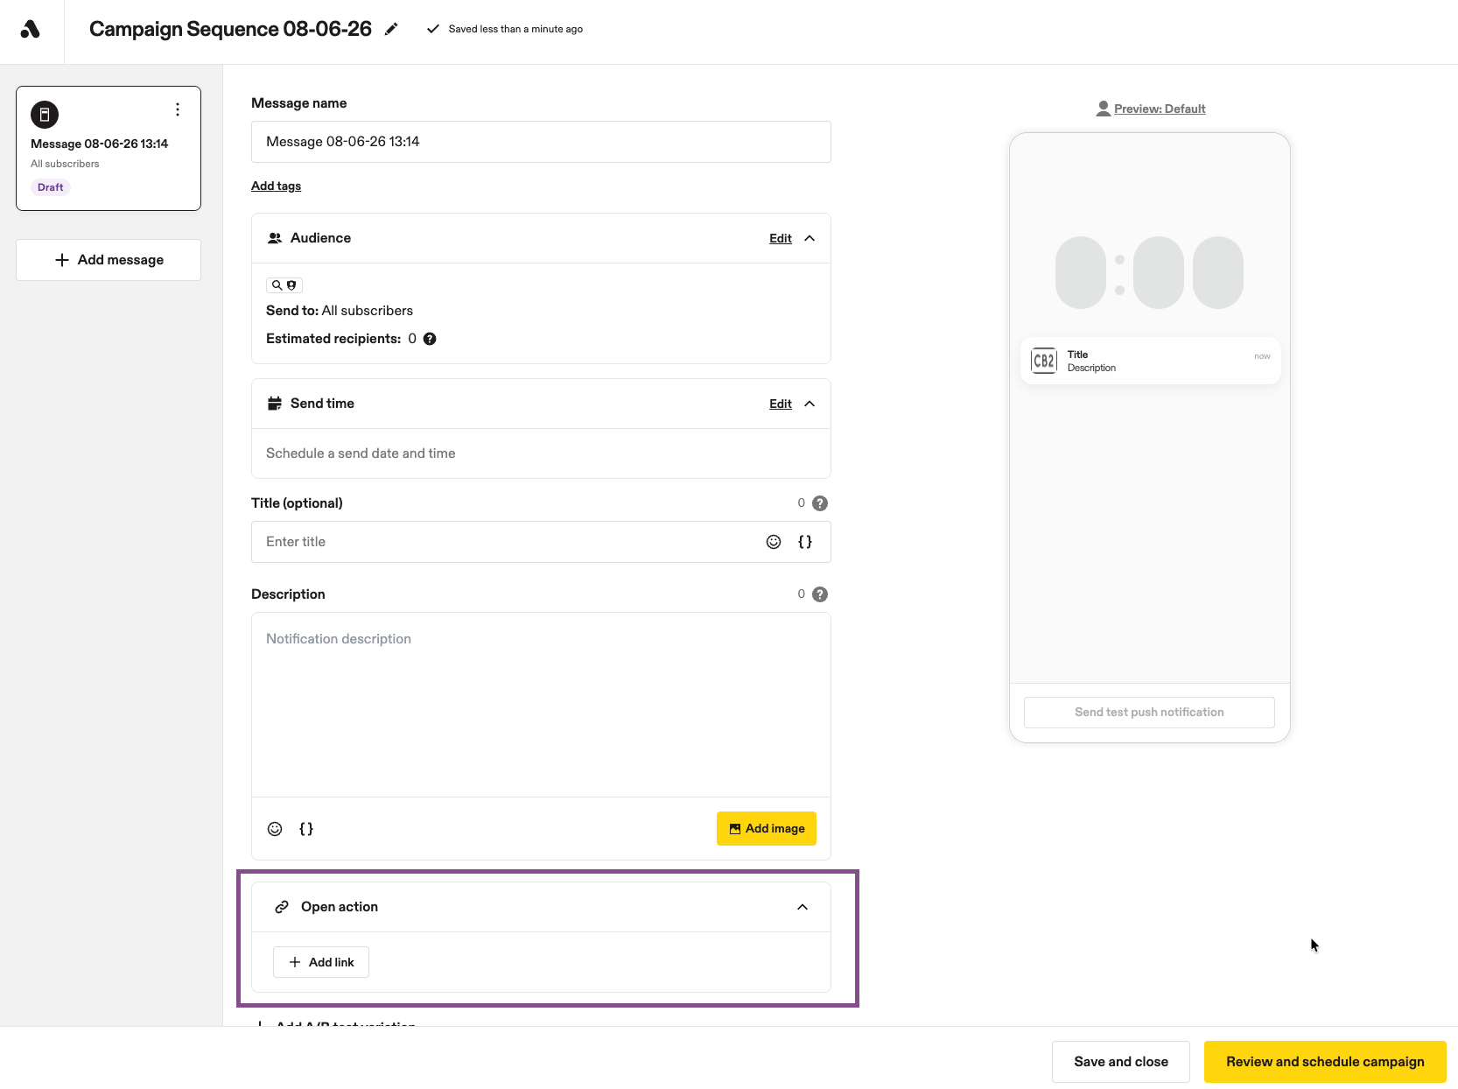Select the Message 08-06-26 13:14 card
1458x1089 pixels.
coord(109,148)
